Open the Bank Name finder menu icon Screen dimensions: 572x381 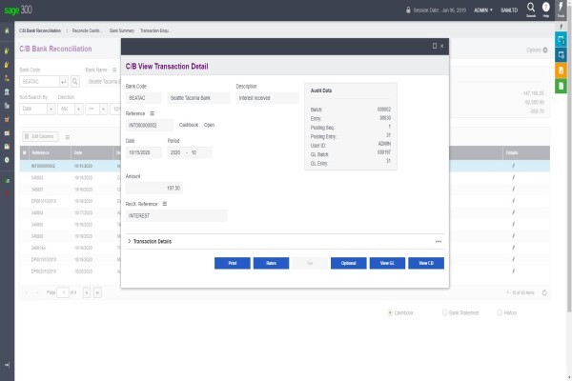[x=114, y=70]
